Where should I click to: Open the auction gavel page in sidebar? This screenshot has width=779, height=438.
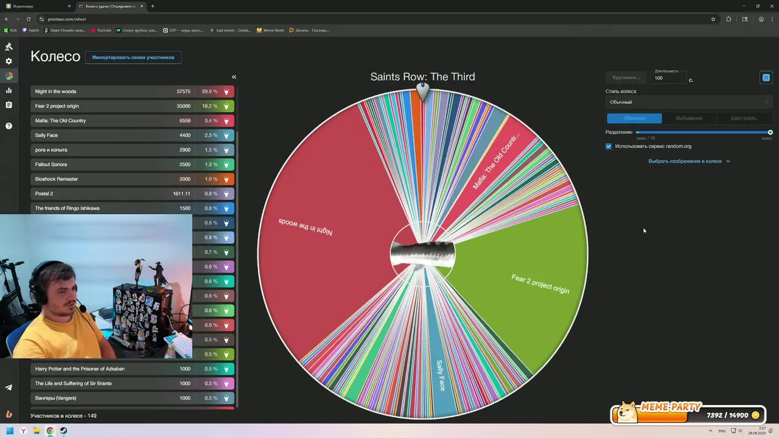pos(9,47)
